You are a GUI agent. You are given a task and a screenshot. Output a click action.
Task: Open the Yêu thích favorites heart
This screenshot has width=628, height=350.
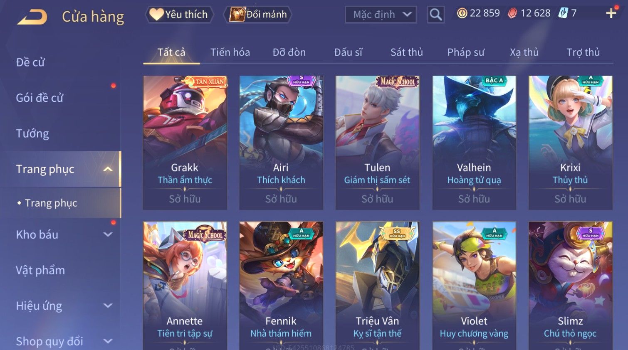pos(179,15)
